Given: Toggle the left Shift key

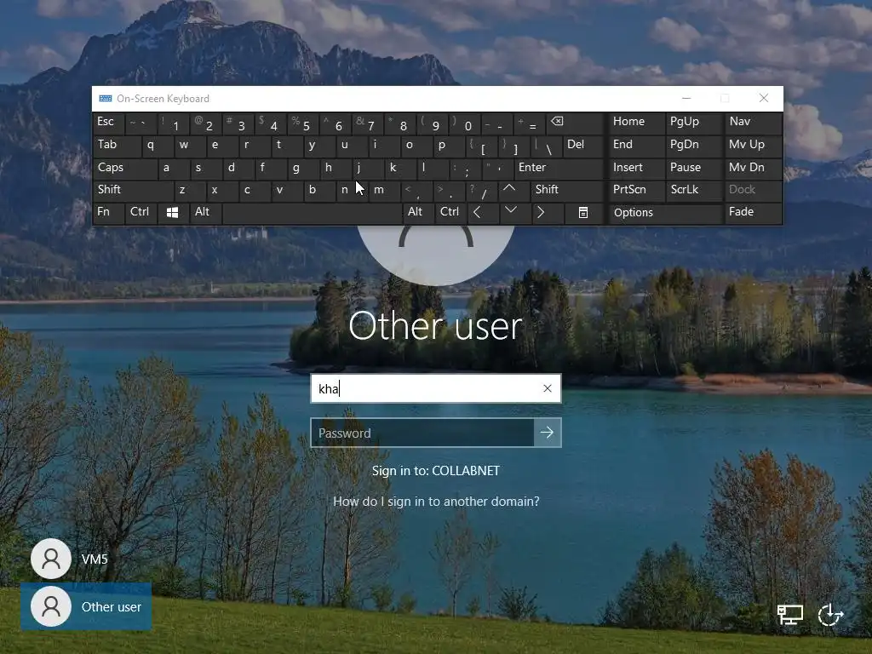Looking at the screenshot, I should coord(134,190).
